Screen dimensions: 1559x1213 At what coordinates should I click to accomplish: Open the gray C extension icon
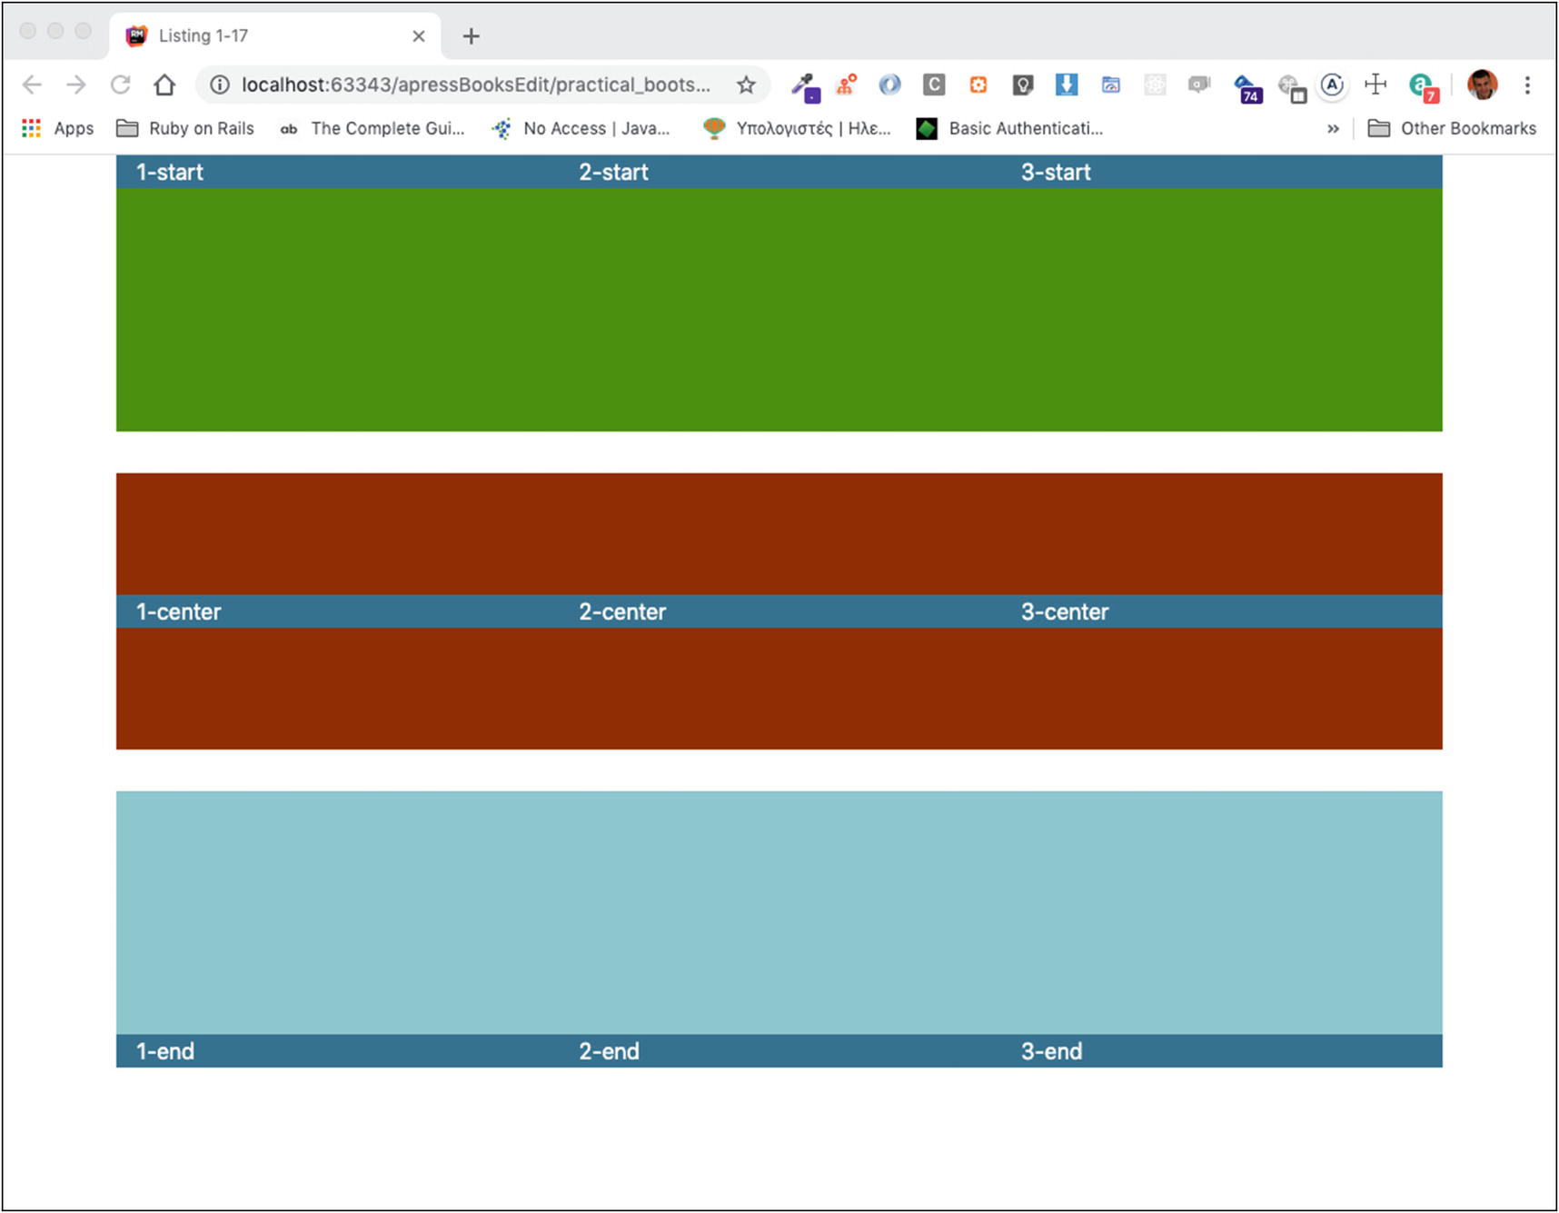coord(934,85)
